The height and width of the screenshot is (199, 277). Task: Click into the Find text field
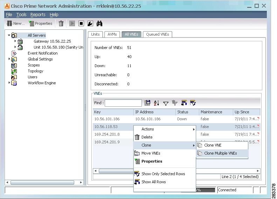123,103
